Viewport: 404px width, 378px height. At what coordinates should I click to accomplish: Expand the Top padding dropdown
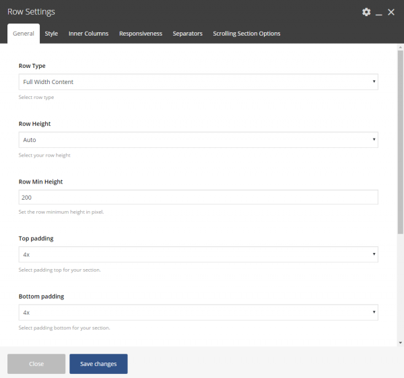coord(198,255)
